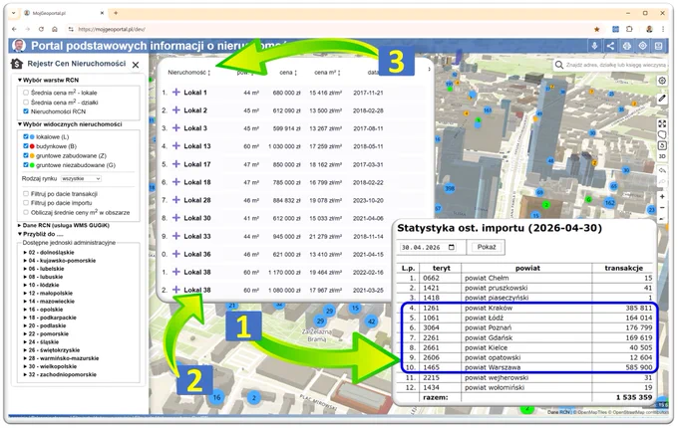Toggle gruntowe zabudowane (Z) checkbox

(26, 155)
